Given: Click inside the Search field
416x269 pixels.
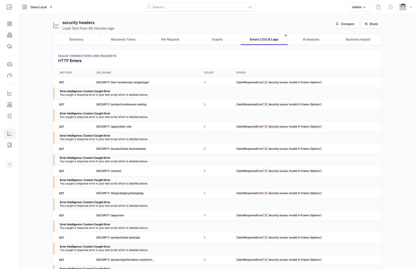Looking at the screenshot, I should 200,7.
